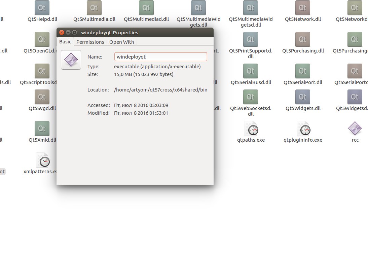Select the Qt5SerialPort.dll file icon
This screenshot has height=254, width=368.
(302, 71)
